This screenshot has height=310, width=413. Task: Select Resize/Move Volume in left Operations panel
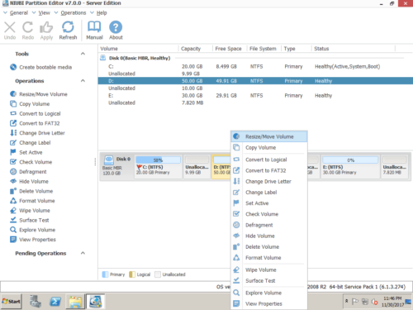tap(39, 94)
